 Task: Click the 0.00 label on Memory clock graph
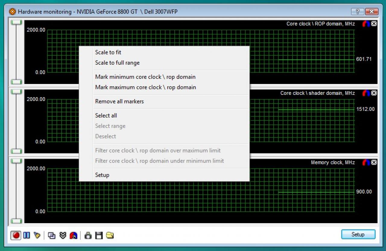pos(40,211)
